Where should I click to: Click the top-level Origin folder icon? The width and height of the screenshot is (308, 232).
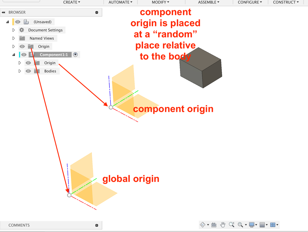pyautogui.click(x=31, y=46)
